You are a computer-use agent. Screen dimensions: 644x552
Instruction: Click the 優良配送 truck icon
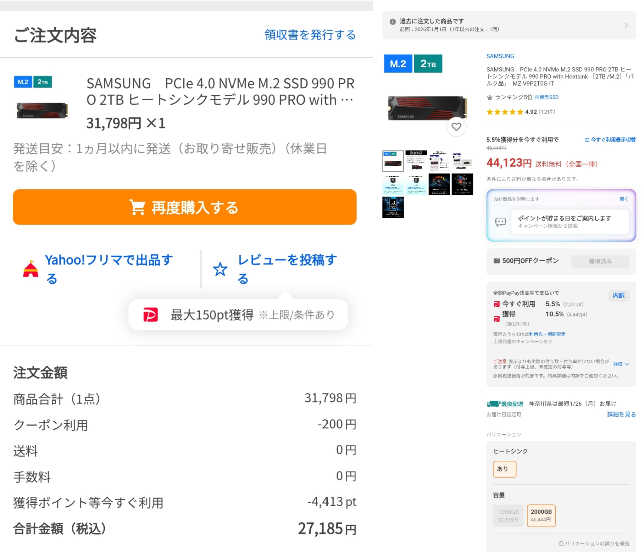(x=493, y=404)
